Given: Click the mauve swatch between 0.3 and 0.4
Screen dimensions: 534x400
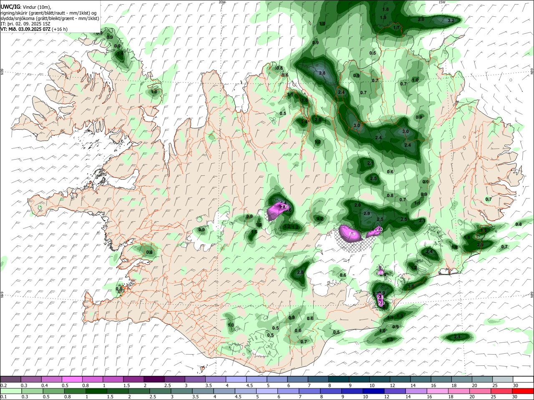Looking at the screenshot, I should pos(31,380).
